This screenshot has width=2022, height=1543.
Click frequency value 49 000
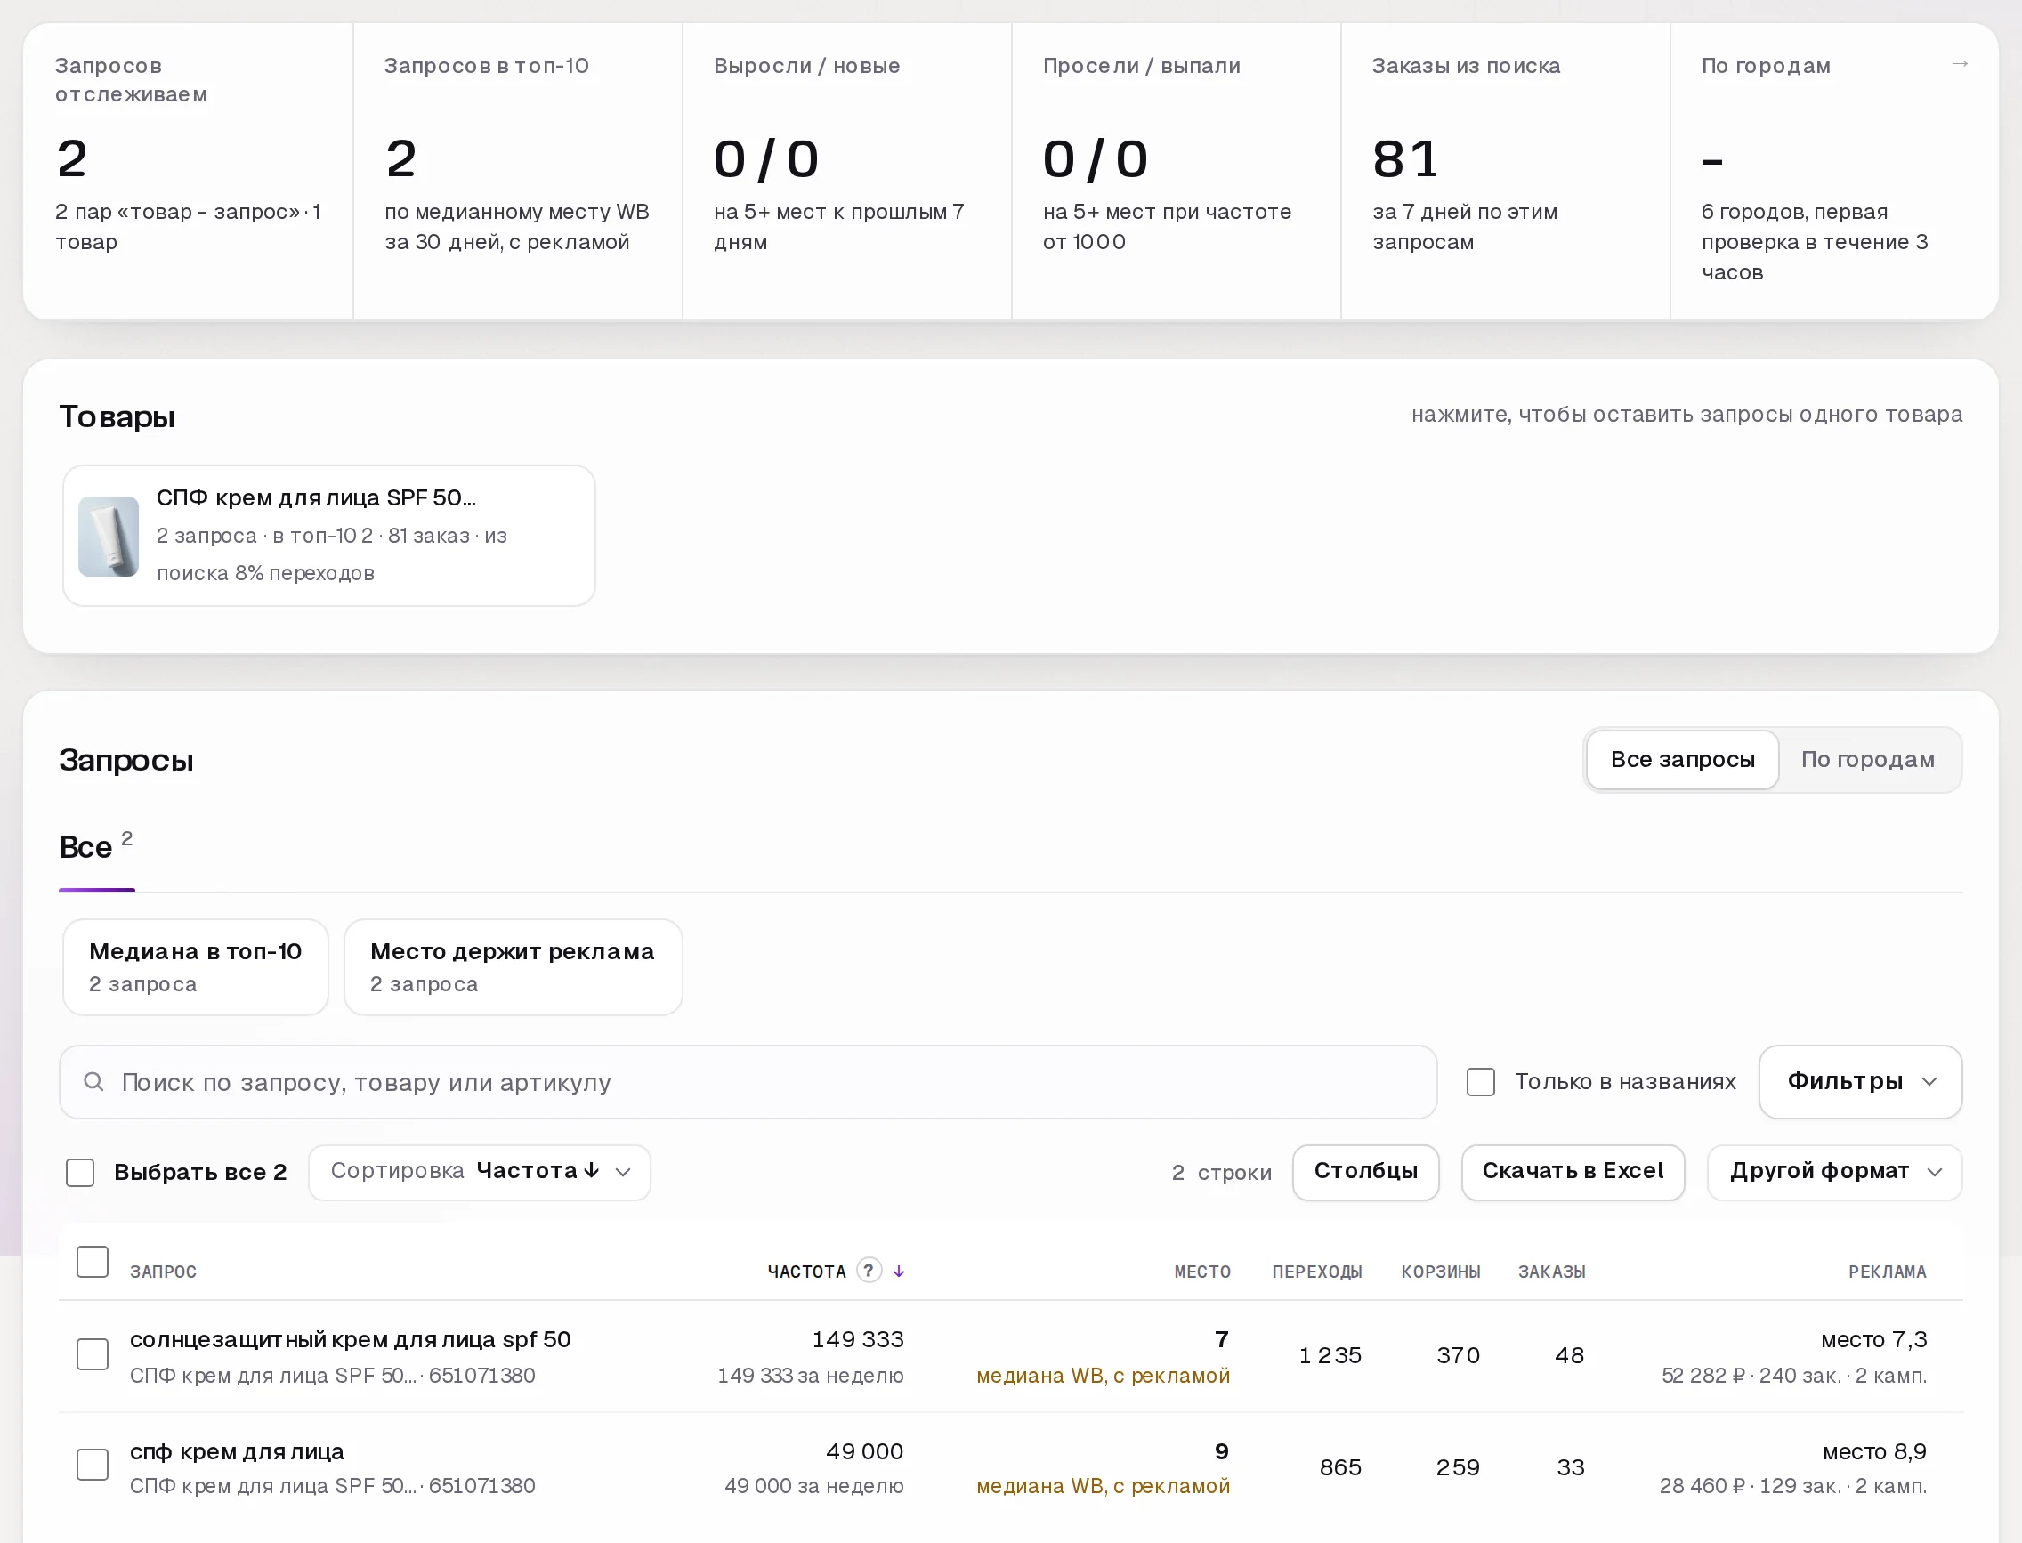point(863,1451)
